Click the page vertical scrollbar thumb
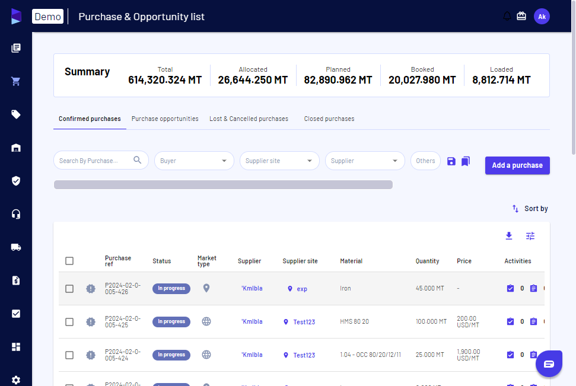The width and height of the screenshot is (576, 386). 574,77
